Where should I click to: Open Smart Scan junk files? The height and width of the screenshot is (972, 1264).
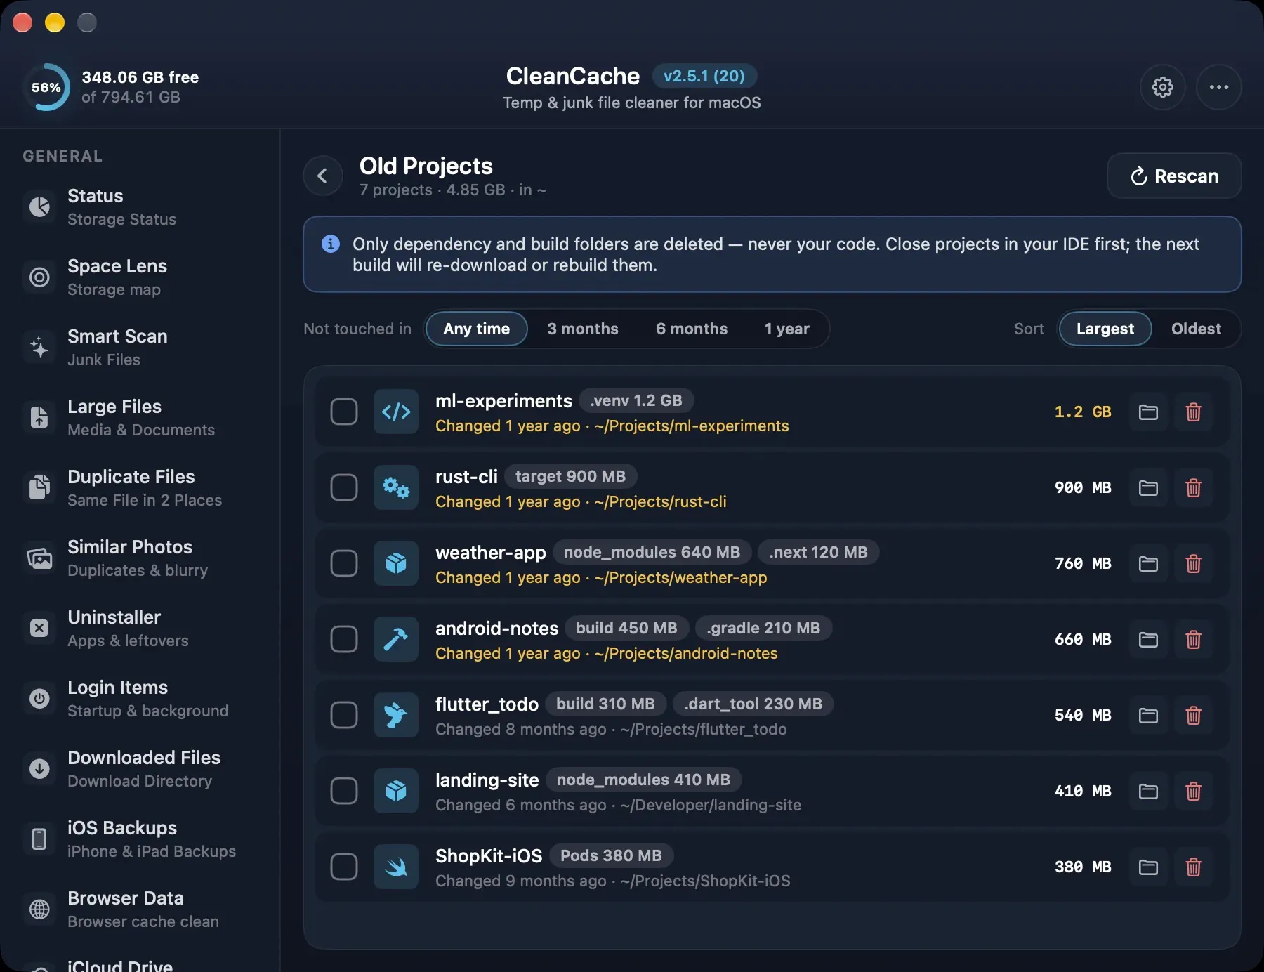[x=140, y=347]
